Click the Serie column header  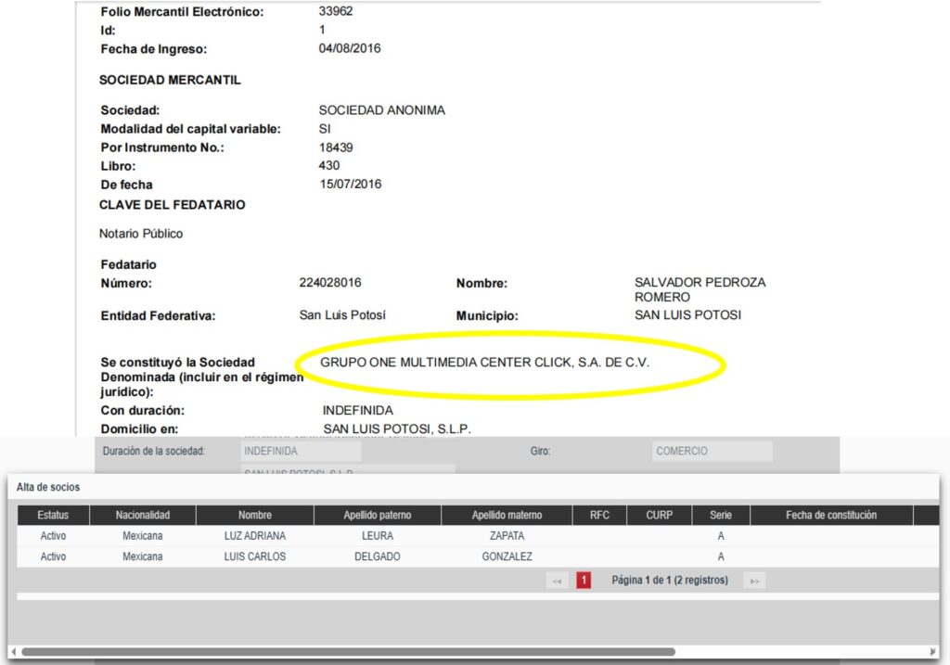[721, 515]
